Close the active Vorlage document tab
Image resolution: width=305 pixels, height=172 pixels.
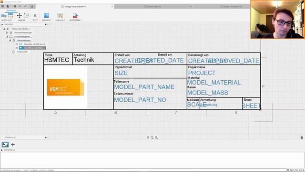(112, 6)
